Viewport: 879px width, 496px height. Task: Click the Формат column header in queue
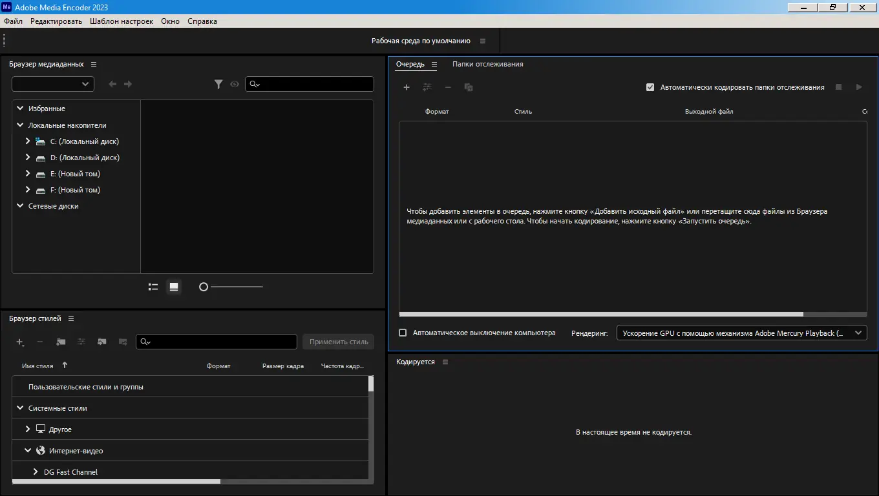point(437,112)
